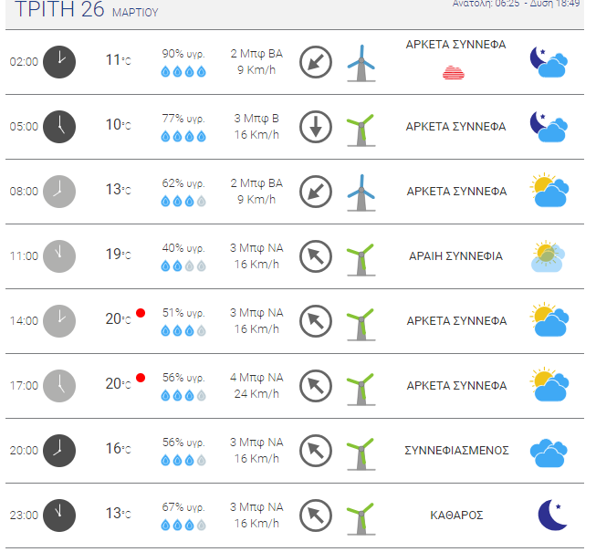The height and width of the screenshot is (552, 596).
Task: Click the moon and cloud icon at 05:00
Action: (549, 127)
